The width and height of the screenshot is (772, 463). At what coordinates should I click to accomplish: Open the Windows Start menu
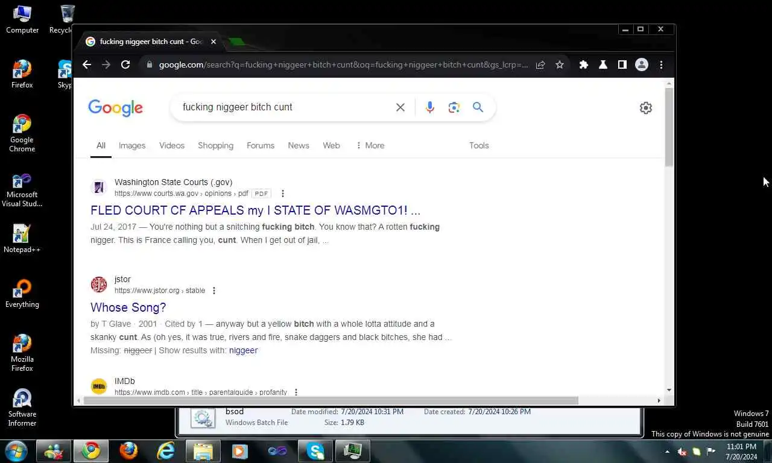click(15, 451)
